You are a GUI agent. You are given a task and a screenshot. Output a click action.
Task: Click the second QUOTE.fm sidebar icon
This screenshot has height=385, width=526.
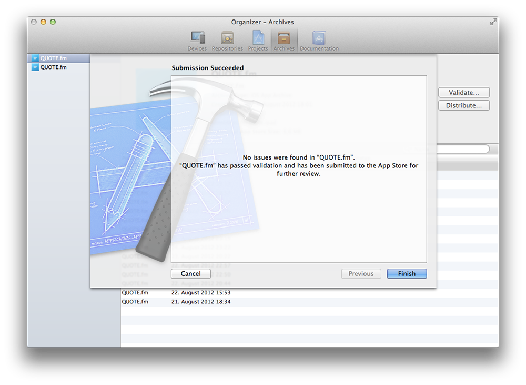[x=36, y=67]
